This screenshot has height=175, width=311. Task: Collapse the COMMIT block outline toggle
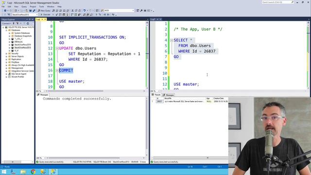point(57,70)
